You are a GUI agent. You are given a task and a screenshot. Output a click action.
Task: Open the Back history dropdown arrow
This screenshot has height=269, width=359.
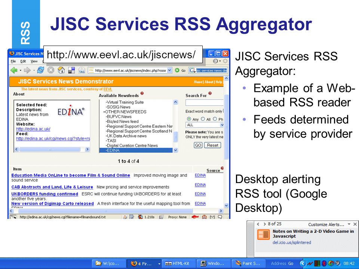pos(20,71)
